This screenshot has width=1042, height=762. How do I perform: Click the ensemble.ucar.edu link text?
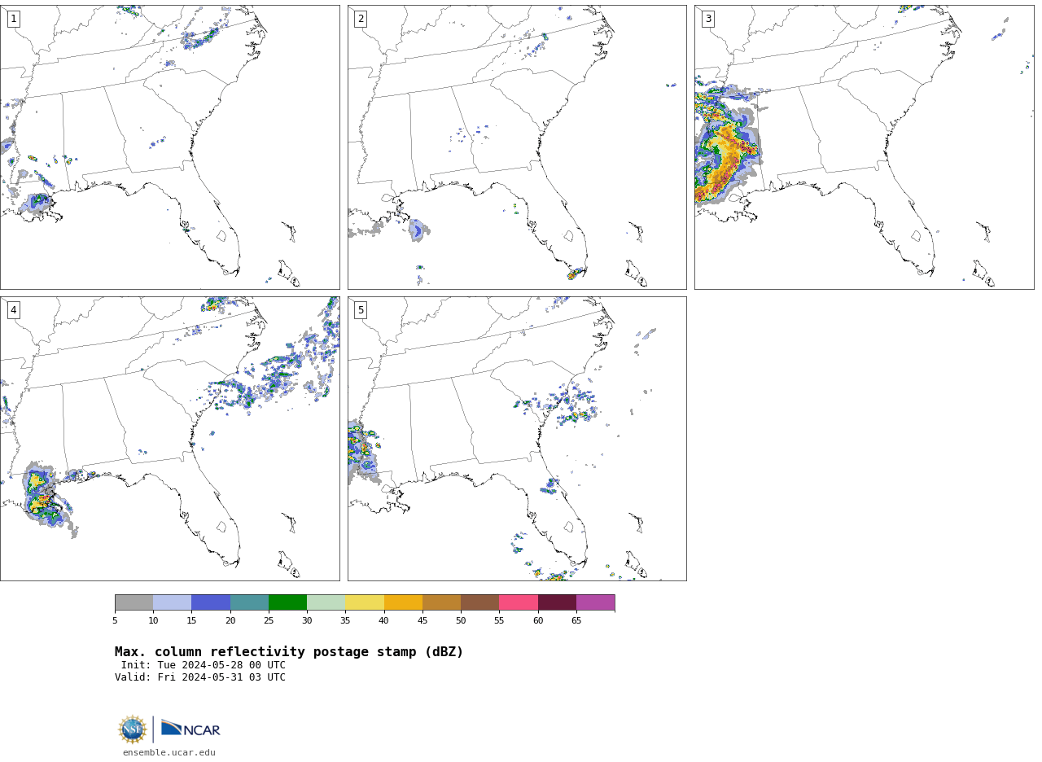click(169, 753)
